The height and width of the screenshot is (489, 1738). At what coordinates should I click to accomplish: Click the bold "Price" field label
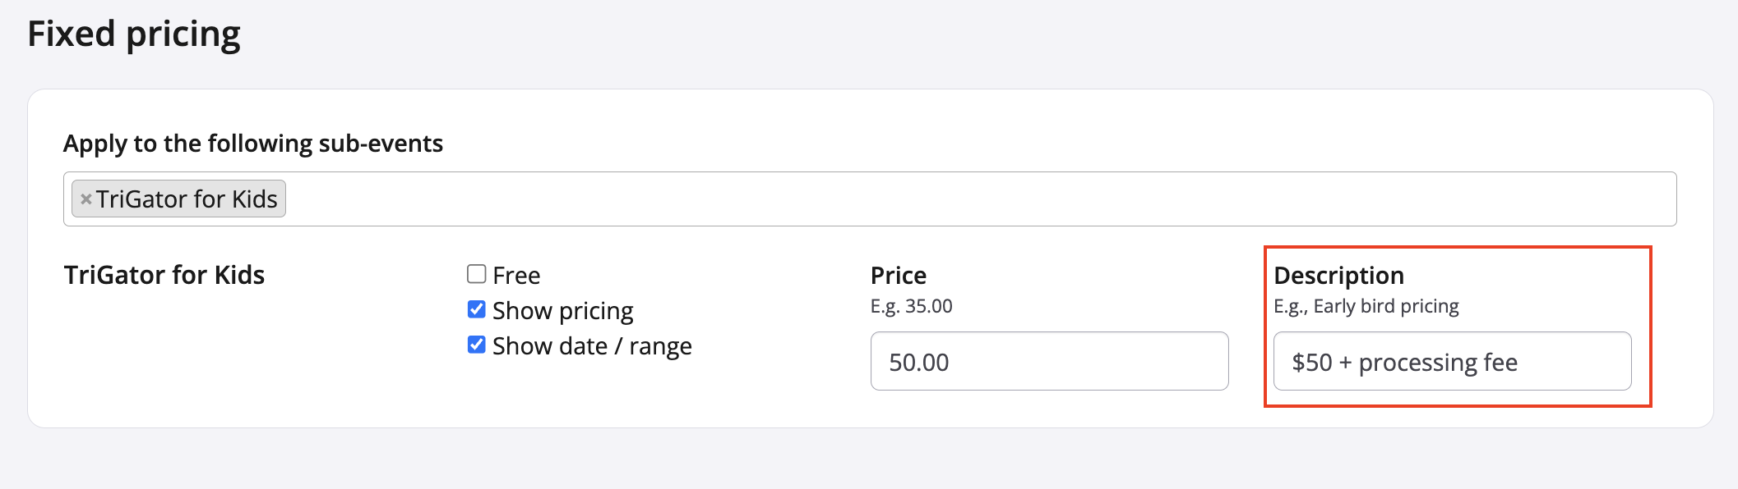899,276
